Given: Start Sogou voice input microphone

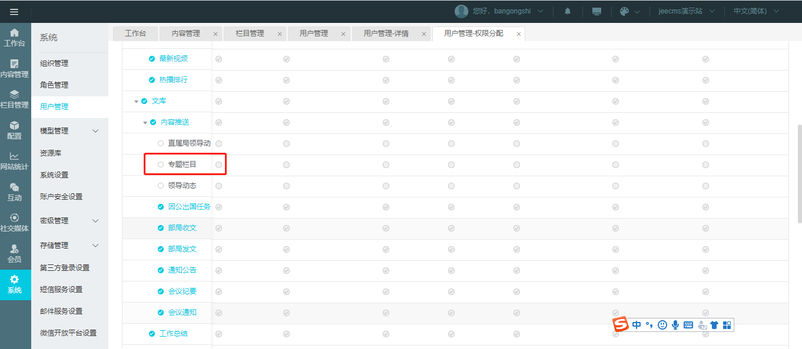Looking at the screenshot, I should click(675, 325).
